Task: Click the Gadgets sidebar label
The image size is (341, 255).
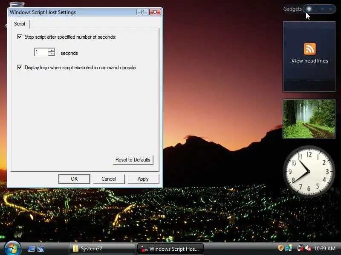Action: point(292,9)
